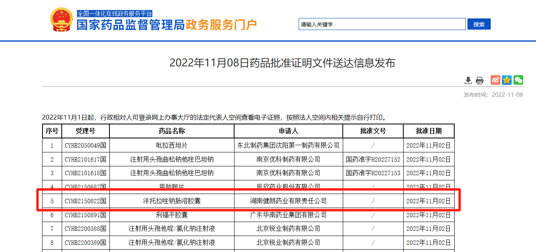The width and height of the screenshot is (536, 252).
Task: Click the drug name in row CYHB2200389国
Action: (x=172, y=242)
